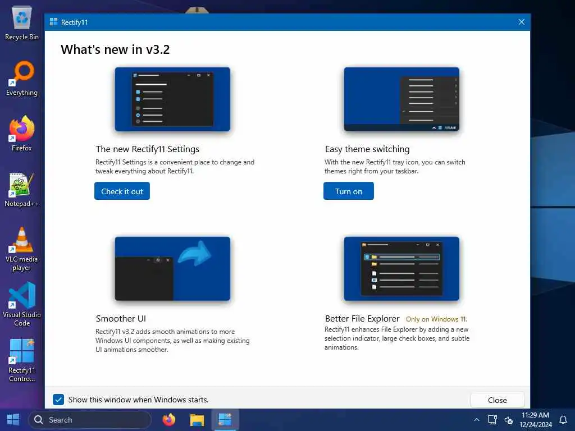Open the Recycle Bin desktop icon
Viewport: 575px width, 431px height.
[x=22, y=22]
